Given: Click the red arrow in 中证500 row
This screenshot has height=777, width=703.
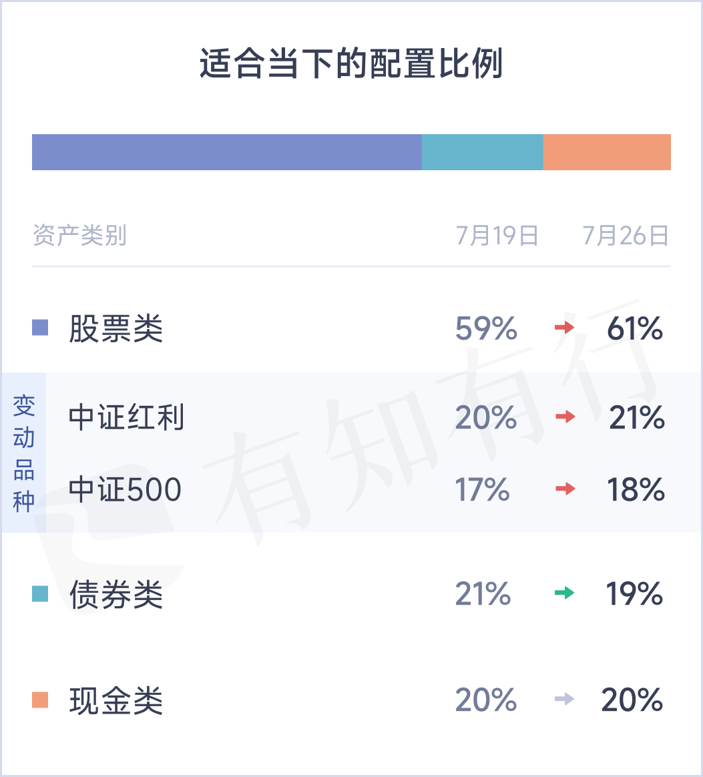Looking at the screenshot, I should tap(565, 489).
